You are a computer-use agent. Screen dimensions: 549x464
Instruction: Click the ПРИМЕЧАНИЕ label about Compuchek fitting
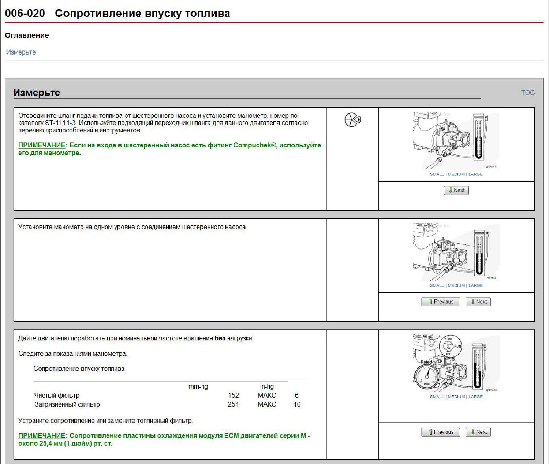pyautogui.click(x=42, y=145)
